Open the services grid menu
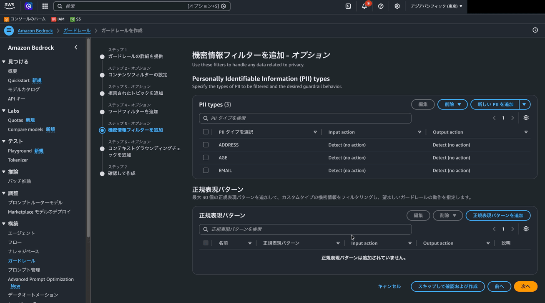The height and width of the screenshot is (303, 545). tap(45, 6)
